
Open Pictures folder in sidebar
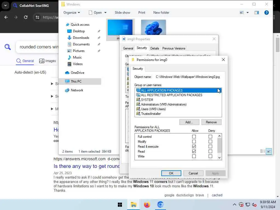pyautogui.click(x=78, y=51)
